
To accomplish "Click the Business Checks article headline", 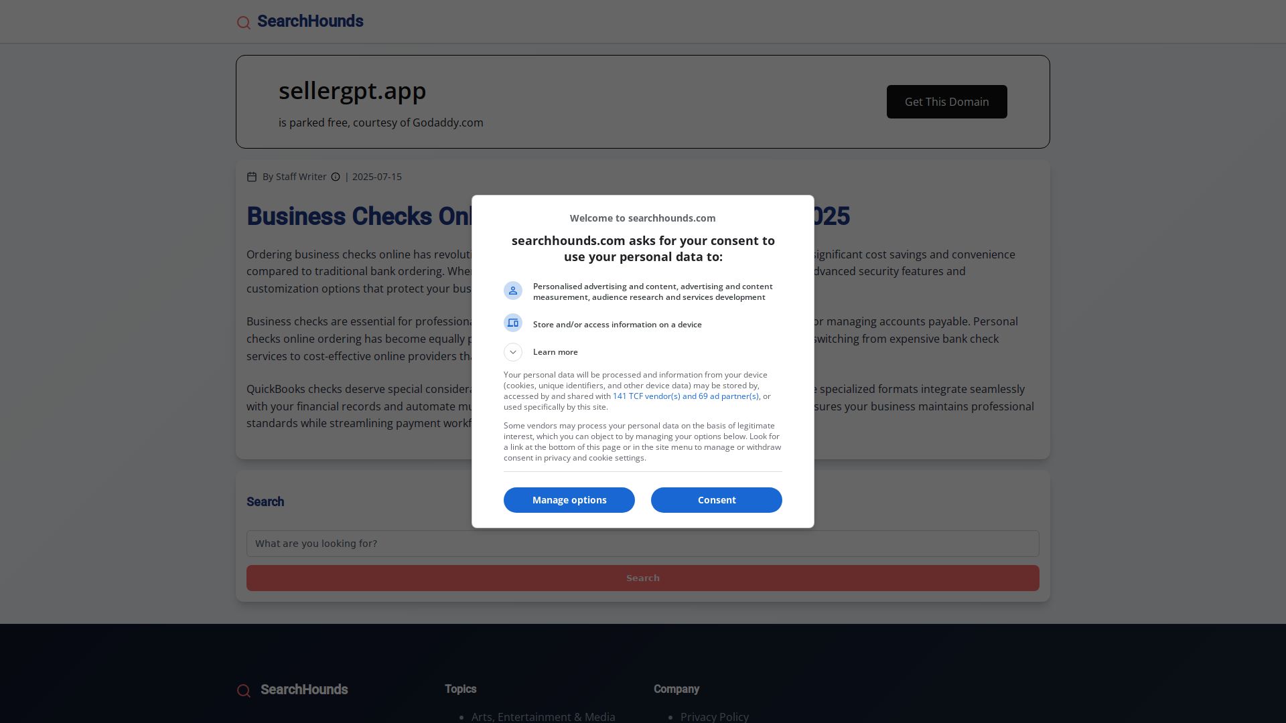I will tap(548, 216).
